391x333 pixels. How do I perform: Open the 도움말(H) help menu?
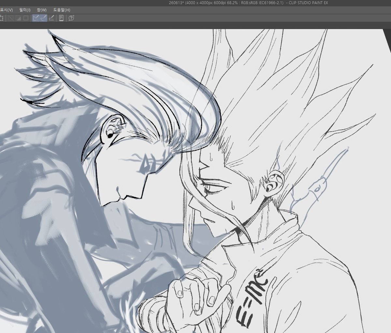pyautogui.click(x=62, y=10)
